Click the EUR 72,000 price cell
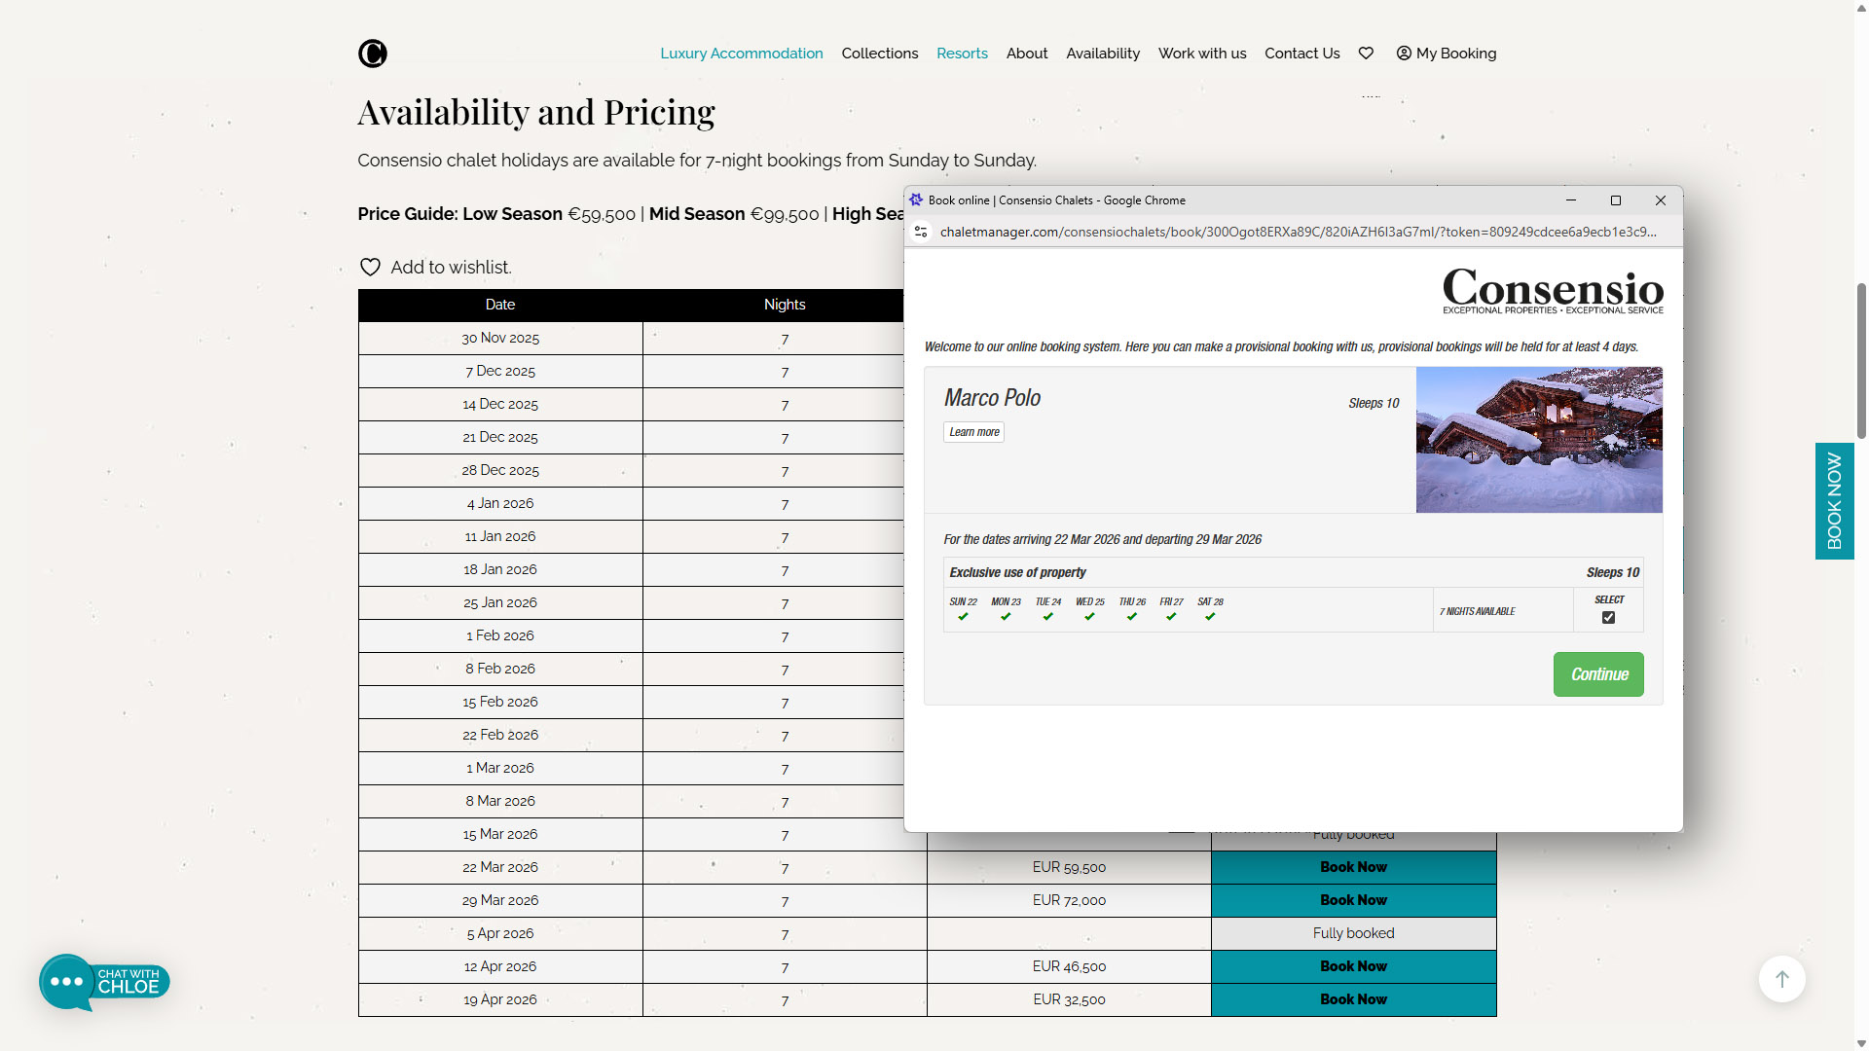The height and width of the screenshot is (1051, 1869). point(1069,900)
